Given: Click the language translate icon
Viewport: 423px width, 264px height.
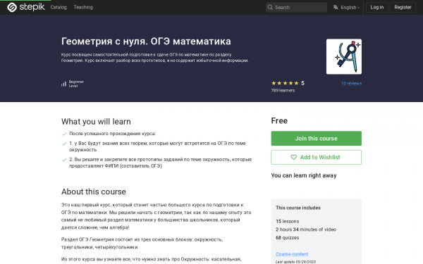Looking at the screenshot, I should coord(336,7).
